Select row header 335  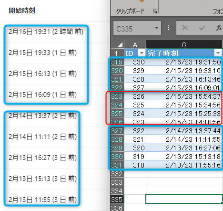(117, 200)
